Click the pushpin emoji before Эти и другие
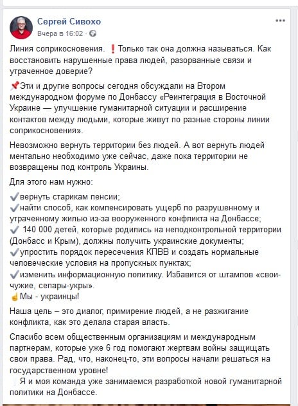Image resolution: width=298 pixels, height=406 pixels. [14, 86]
